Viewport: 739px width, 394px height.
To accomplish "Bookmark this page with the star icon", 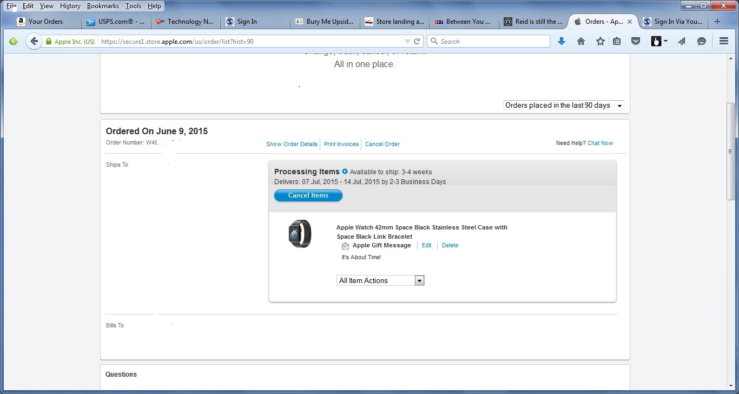I will [601, 41].
